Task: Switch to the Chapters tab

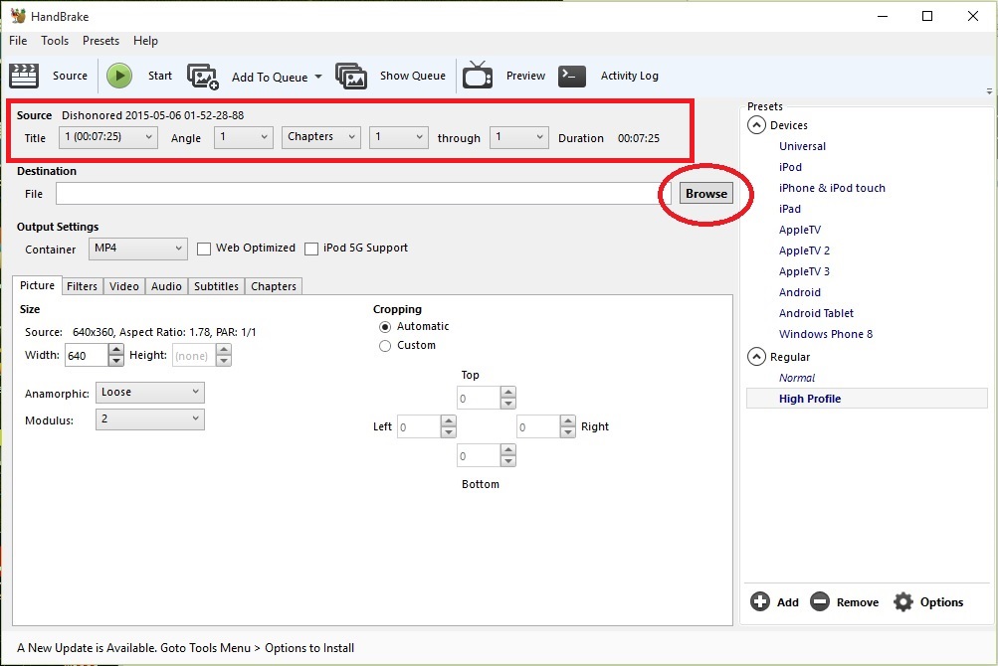Action: pos(274,286)
